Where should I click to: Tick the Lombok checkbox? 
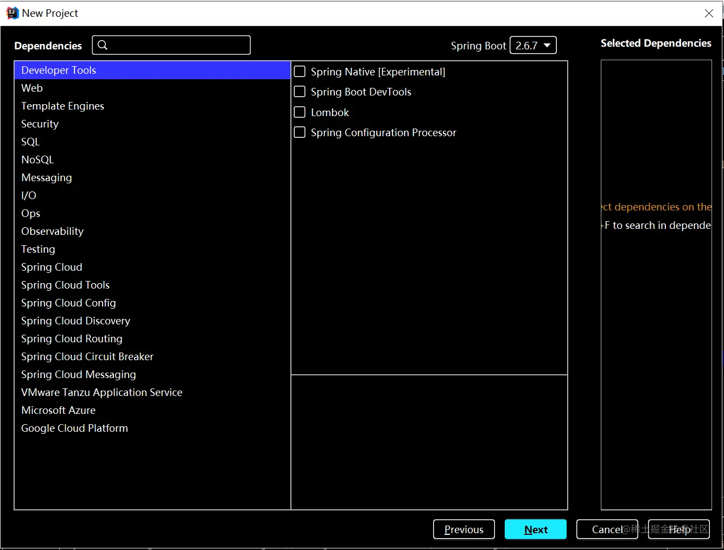pyautogui.click(x=300, y=112)
